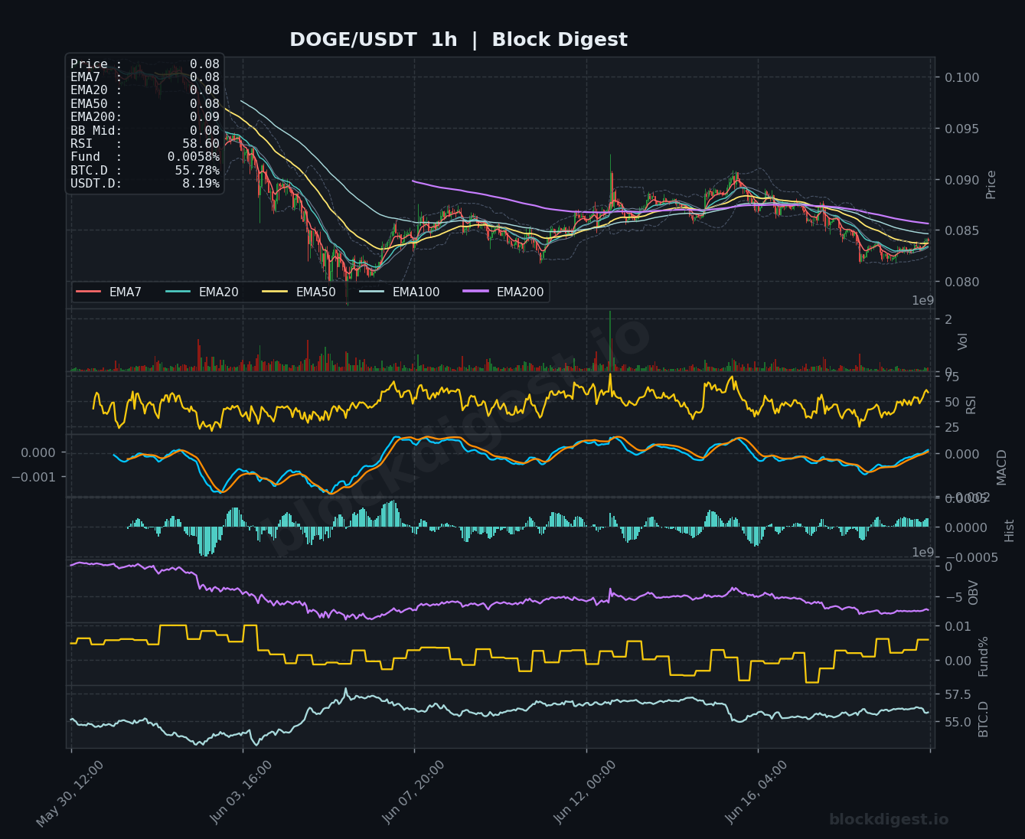Click the RSI axis label
The height and width of the screenshot is (839, 1025).
point(971,404)
